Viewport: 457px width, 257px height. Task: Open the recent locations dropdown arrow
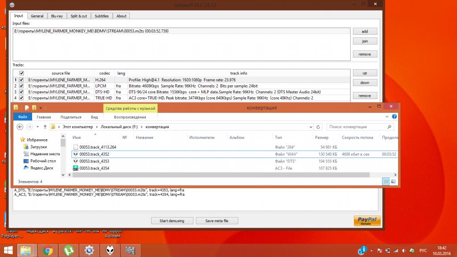(x=37, y=127)
